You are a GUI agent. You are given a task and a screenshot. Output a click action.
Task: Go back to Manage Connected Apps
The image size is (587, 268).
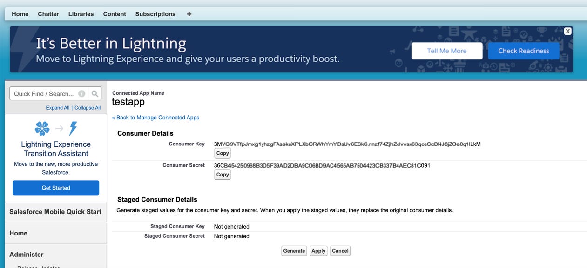click(155, 118)
